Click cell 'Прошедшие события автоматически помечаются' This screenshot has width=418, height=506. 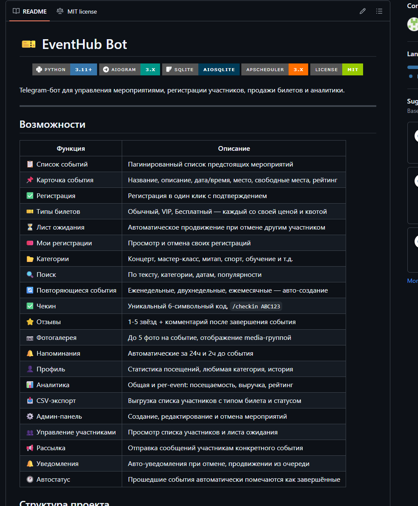[x=234, y=480]
